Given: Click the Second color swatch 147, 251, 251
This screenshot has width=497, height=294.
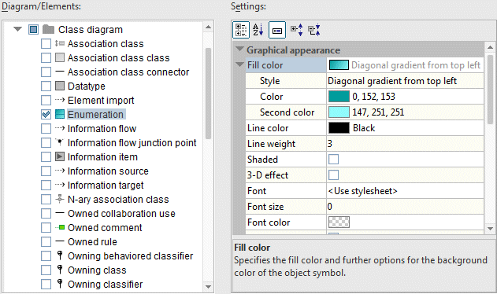Looking at the screenshot, I should click(x=339, y=112).
